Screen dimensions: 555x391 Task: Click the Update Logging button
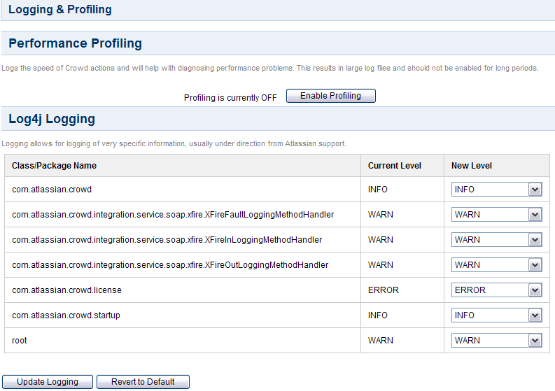click(48, 382)
